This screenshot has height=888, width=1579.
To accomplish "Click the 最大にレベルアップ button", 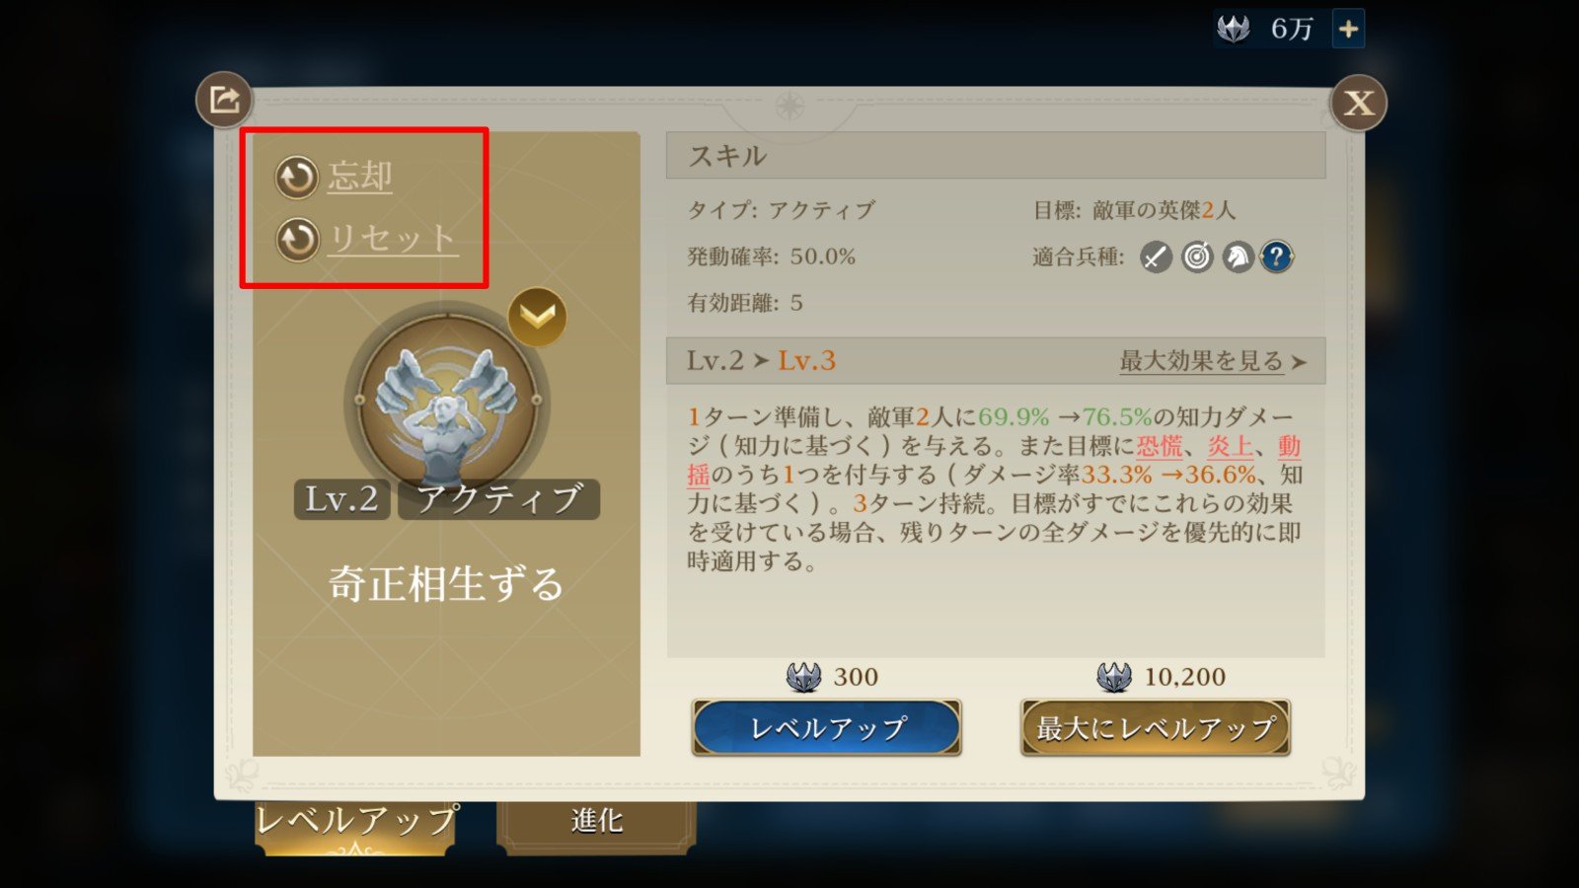I will 1156,728.
